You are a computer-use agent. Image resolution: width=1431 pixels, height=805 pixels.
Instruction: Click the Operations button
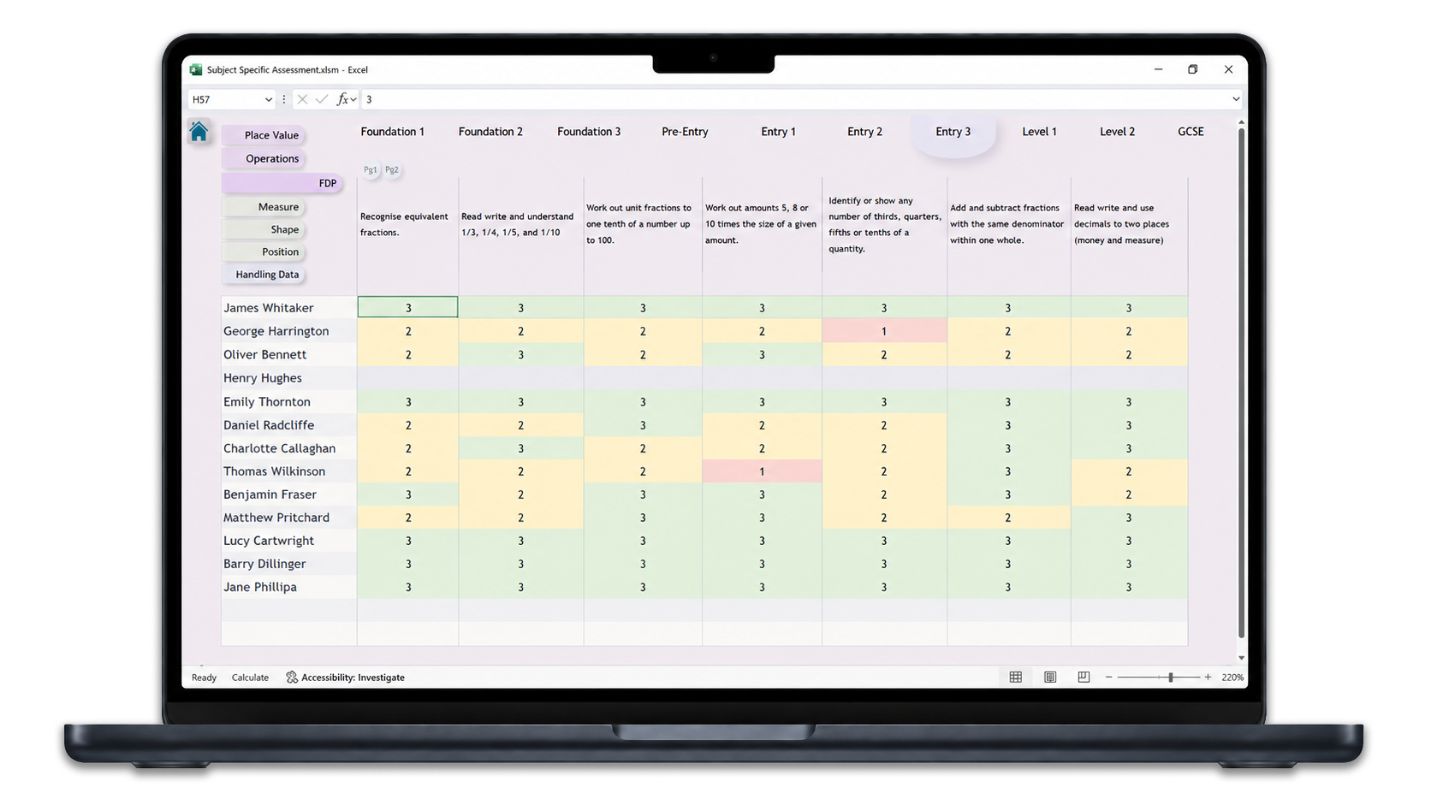[x=264, y=158]
